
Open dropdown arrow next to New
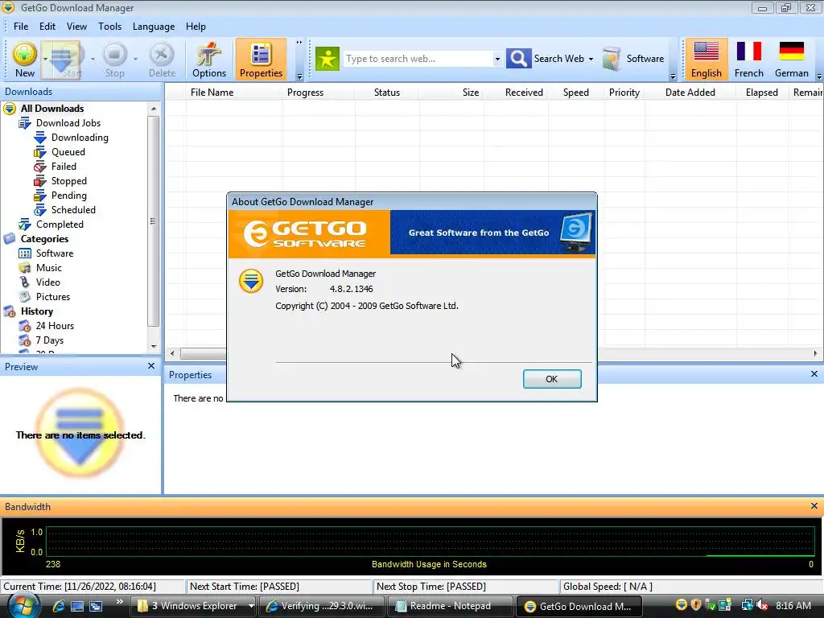tap(45, 59)
